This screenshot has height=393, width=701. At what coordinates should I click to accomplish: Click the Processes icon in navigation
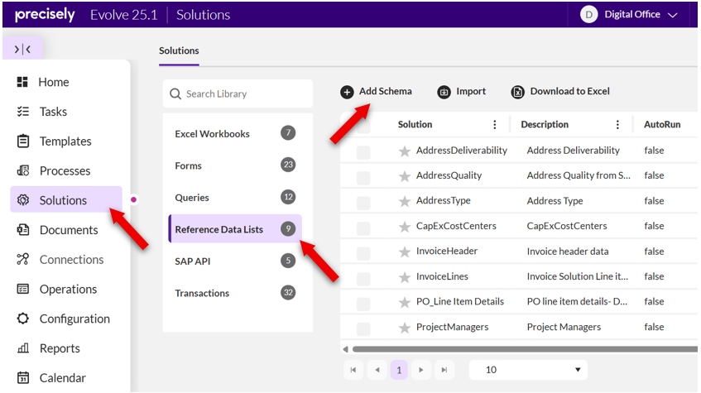(23, 171)
